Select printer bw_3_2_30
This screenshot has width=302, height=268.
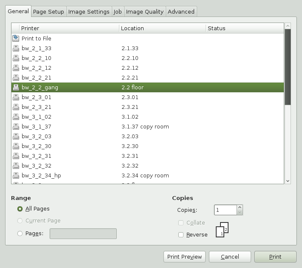click(x=147, y=146)
